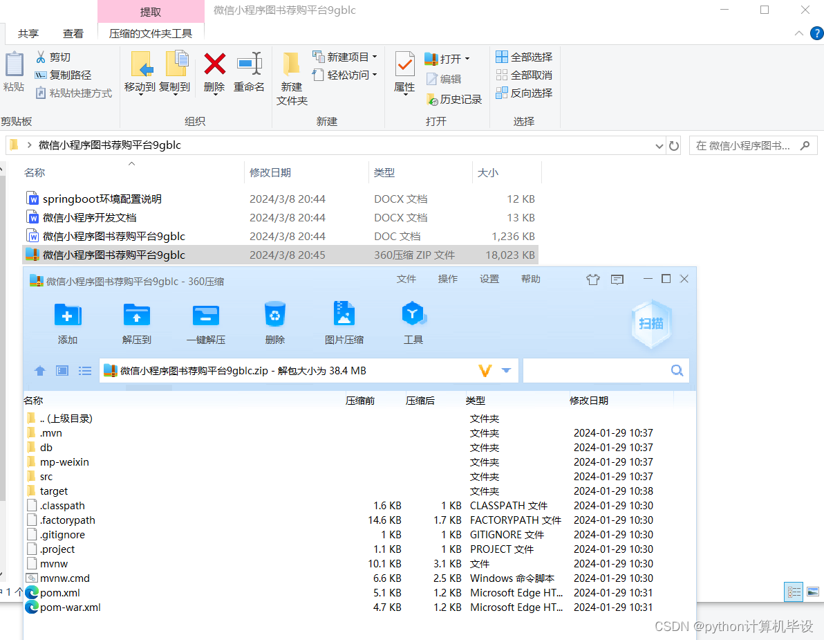Expand the 新建项目 dropdown
Screen dimensions: 824x640
point(375,57)
